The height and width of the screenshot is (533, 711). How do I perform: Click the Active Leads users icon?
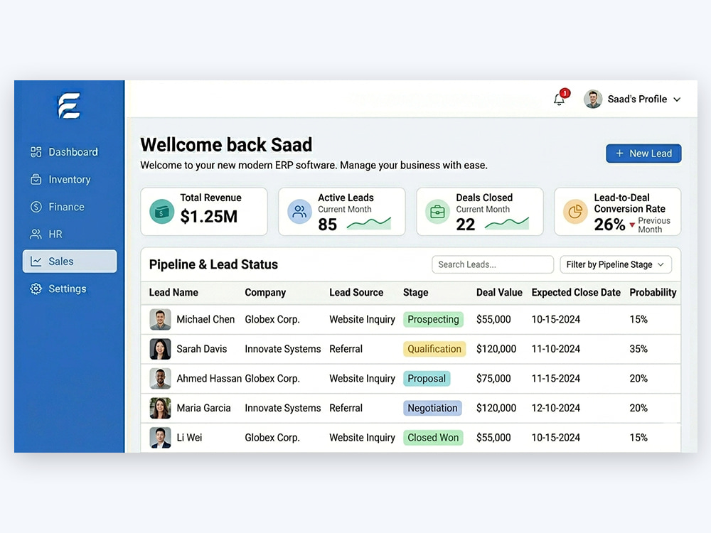point(300,212)
